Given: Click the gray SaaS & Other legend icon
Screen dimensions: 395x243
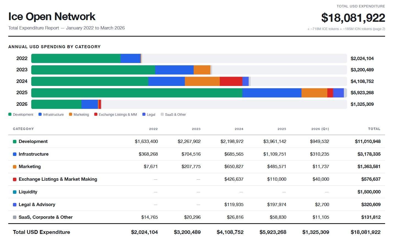Looking at the screenshot, I should pos(162,114).
